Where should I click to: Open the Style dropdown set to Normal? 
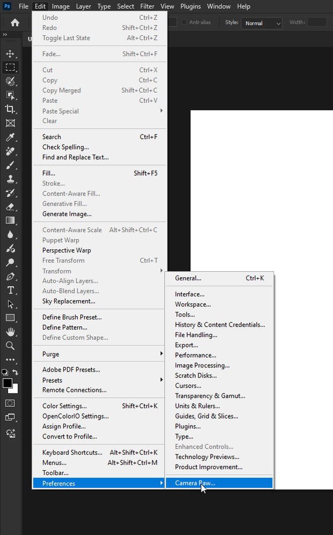click(262, 23)
